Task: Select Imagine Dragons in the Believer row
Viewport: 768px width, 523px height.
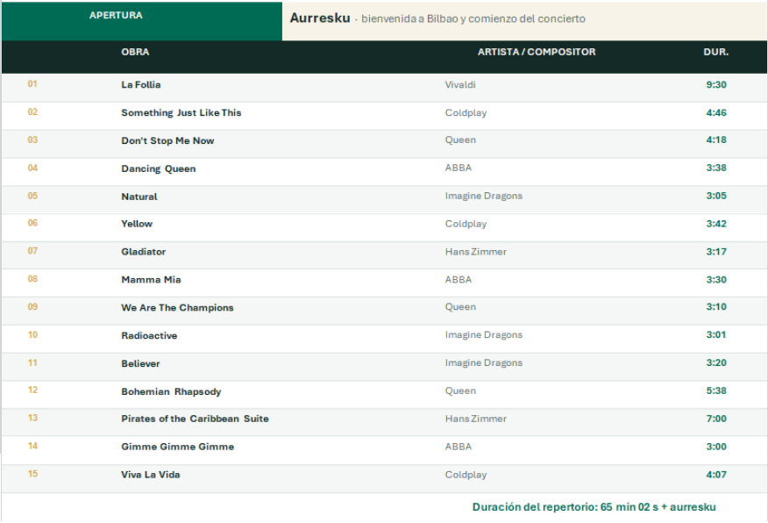Action: (x=484, y=362)
